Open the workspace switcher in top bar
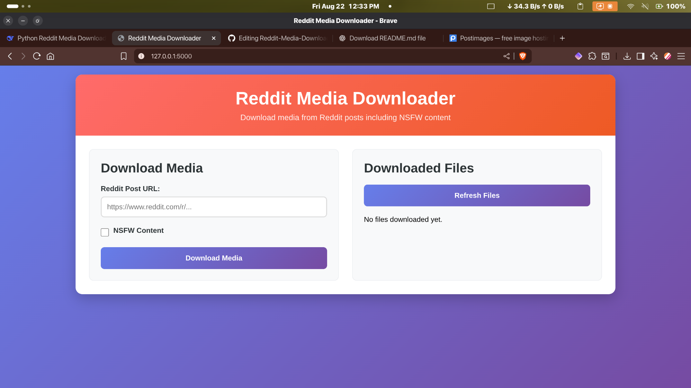 [19, 6]
